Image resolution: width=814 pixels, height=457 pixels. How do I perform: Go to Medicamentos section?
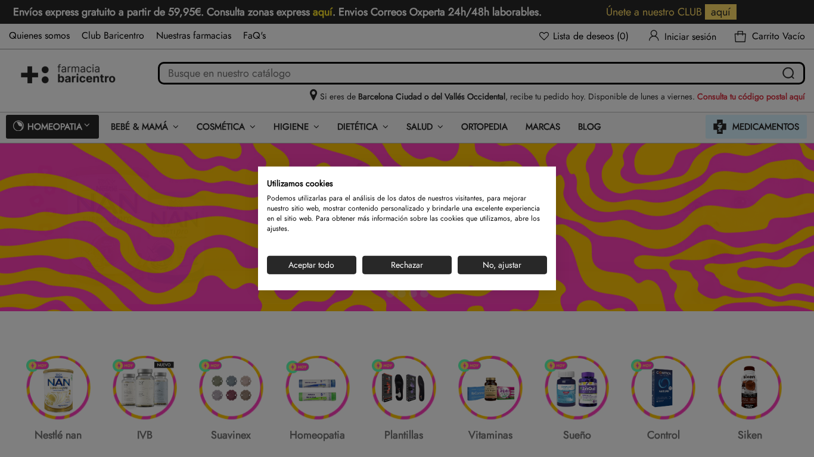(756, 127)
